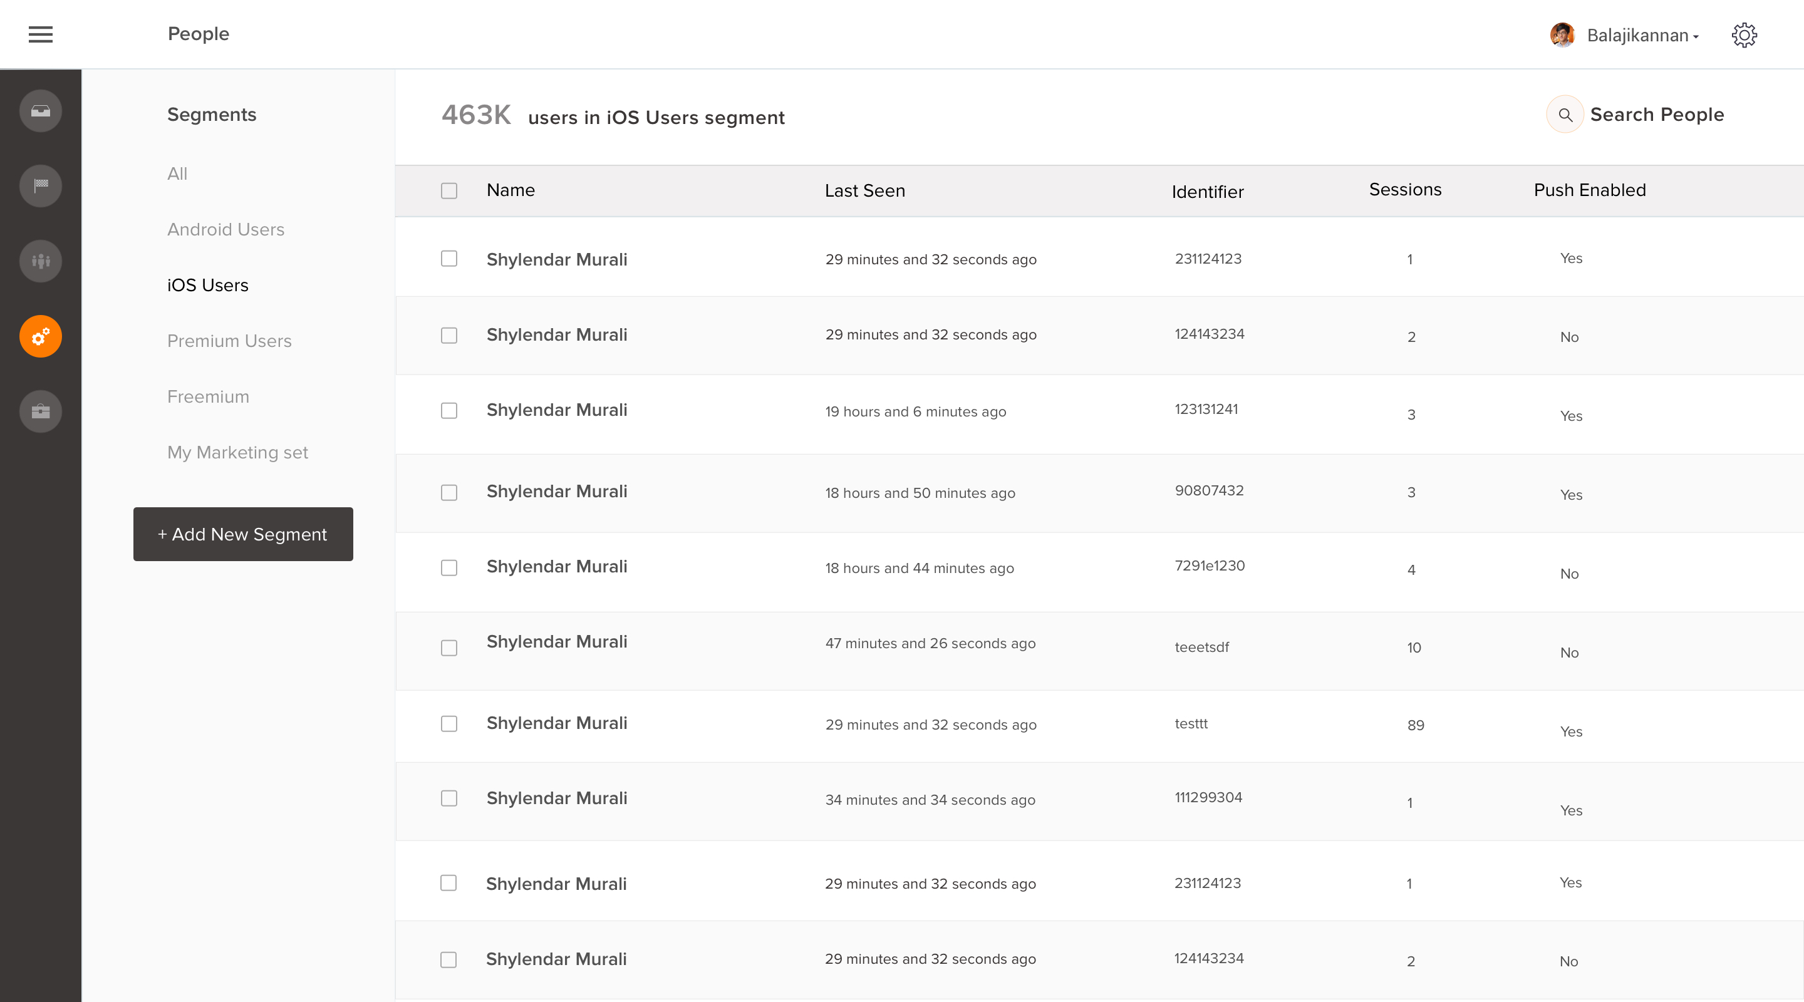Viewport: 1804px width, 1002px height.
Task: Open the people group sidebar icon
Action: pos(41,261)
